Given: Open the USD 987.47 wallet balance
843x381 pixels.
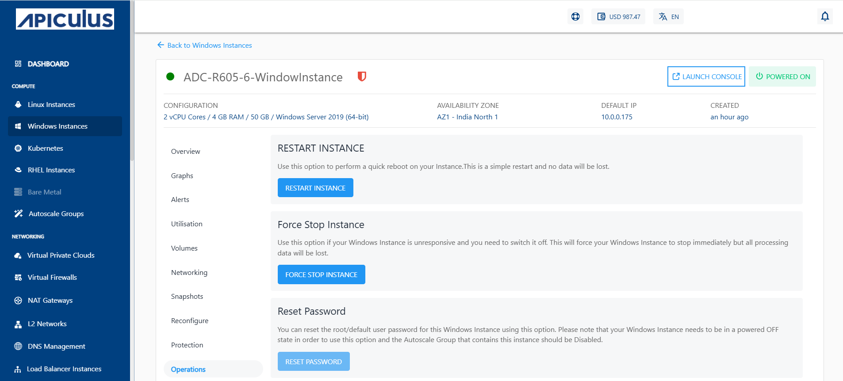Looking at the screenshot, I should (618, 17).
